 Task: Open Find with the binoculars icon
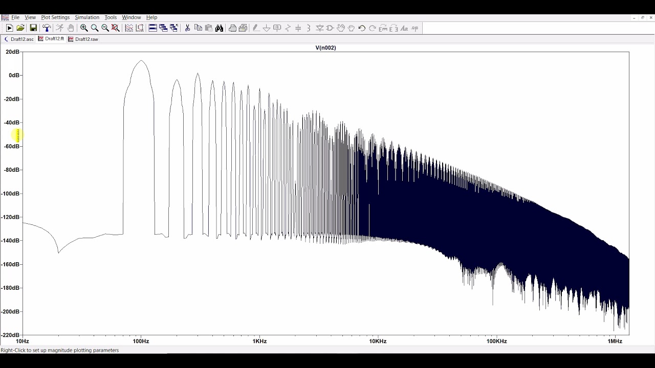(220, 28)
